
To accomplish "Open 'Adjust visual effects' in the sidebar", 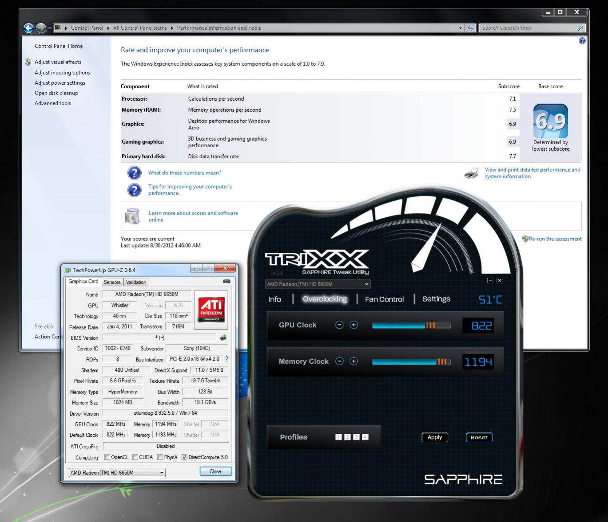I will coord(58,62).
